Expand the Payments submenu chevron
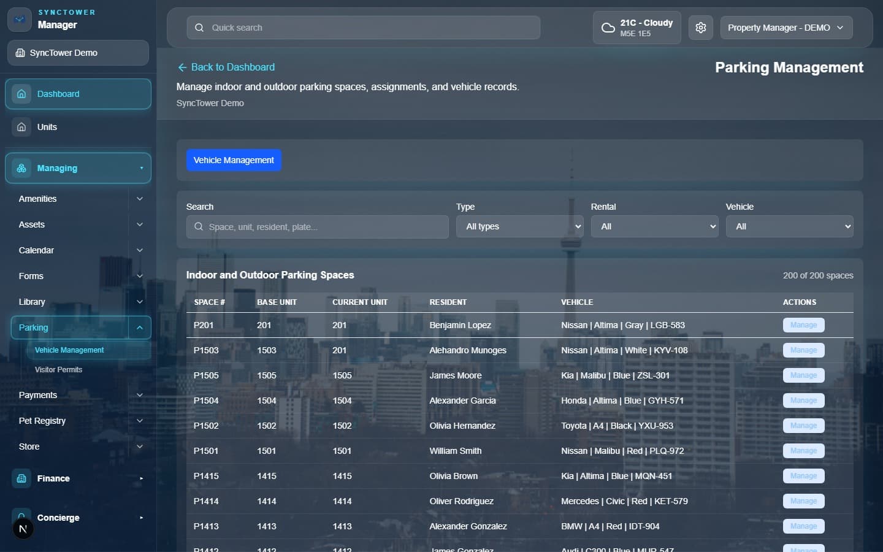 (140, 395)
